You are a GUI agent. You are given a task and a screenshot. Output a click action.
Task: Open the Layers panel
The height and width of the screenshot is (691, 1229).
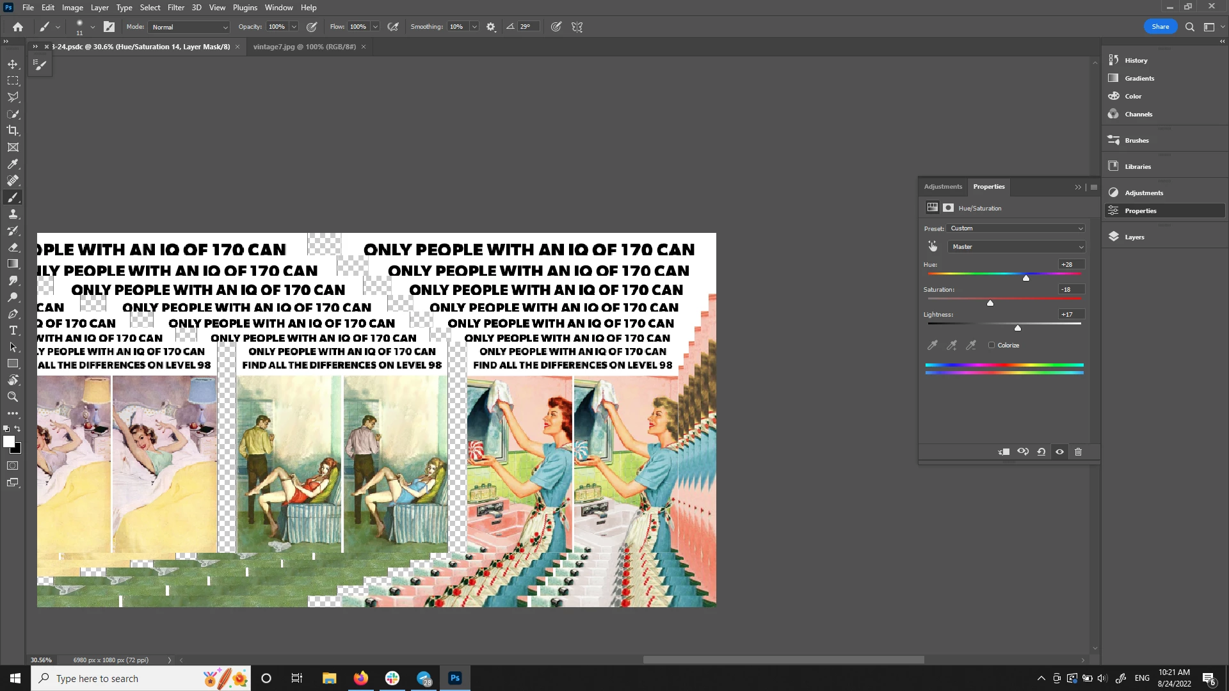tap(1134, 237)
